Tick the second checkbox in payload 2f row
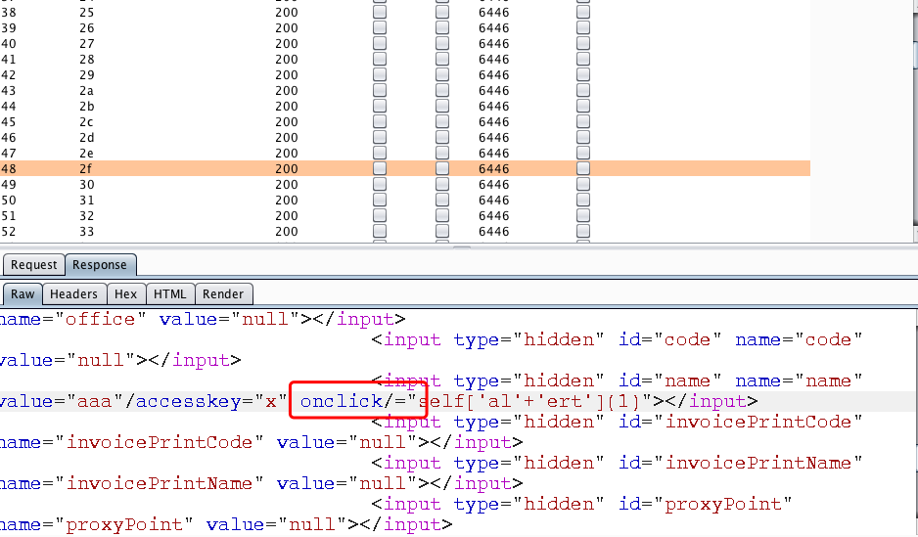Image resolution: width=918 pixels, height=537 pixels. tap(442, 168)
